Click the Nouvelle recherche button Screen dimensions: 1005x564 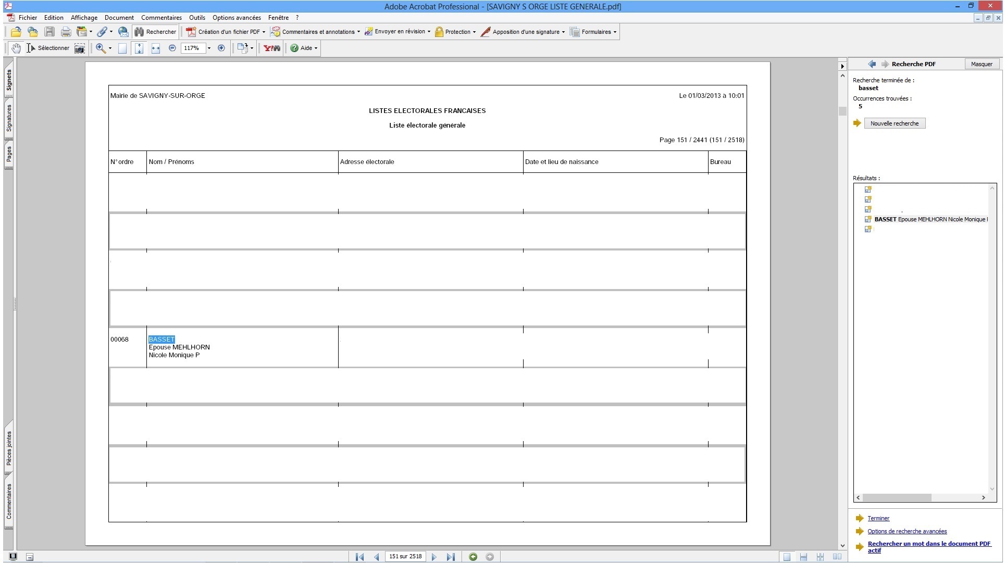pyautogui.click(x=894, y=124)
